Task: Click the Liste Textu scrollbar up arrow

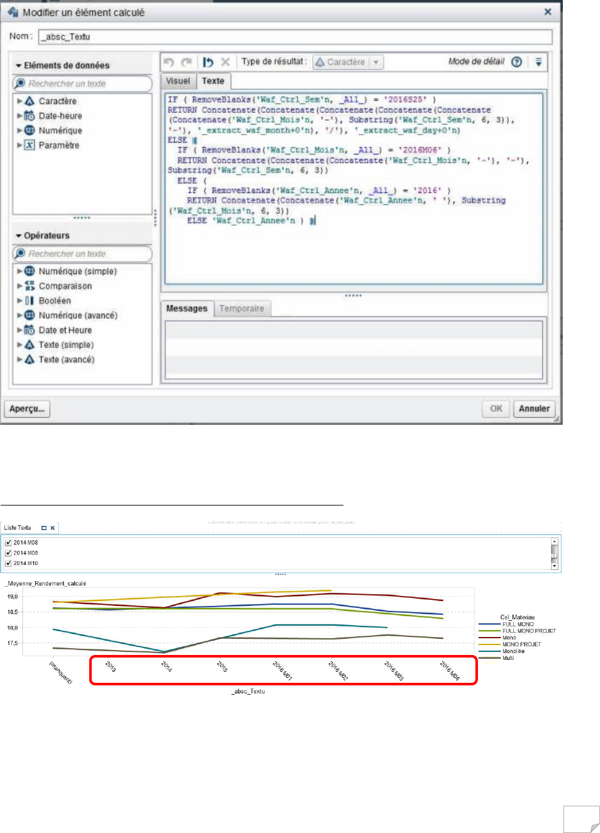Action: pos(554,541)
